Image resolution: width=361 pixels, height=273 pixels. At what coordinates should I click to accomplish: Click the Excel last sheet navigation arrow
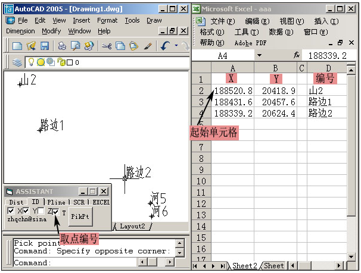222,266
